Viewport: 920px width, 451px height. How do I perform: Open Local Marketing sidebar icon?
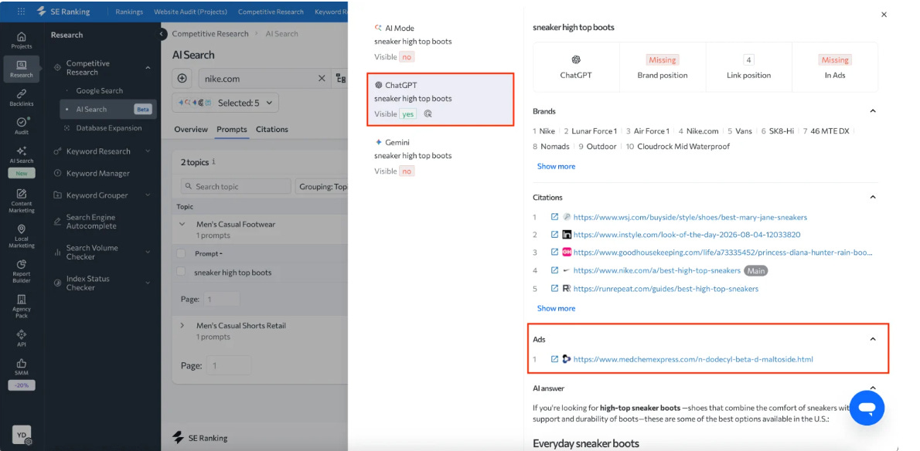point(21,236)
